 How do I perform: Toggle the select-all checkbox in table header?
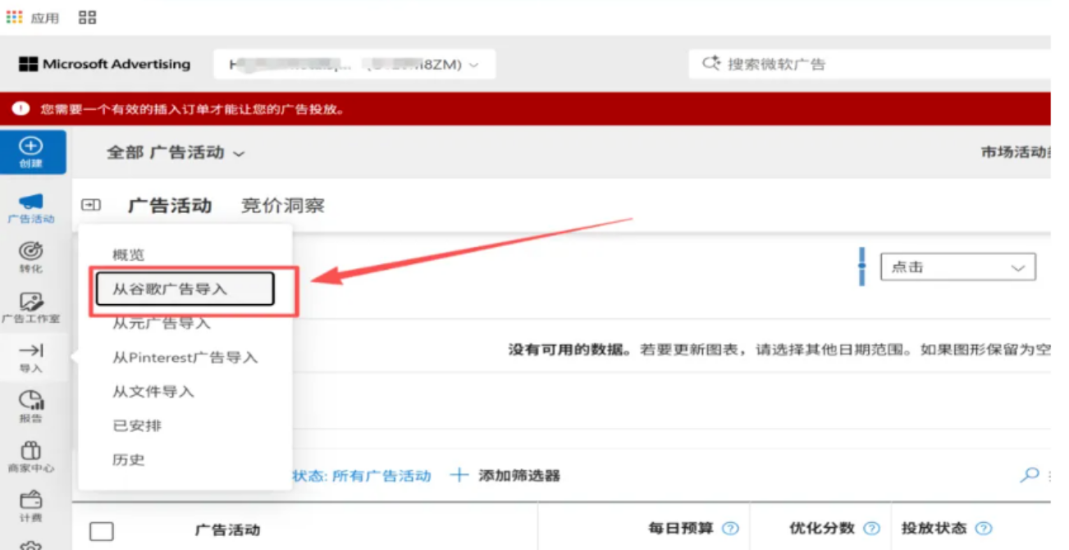click(x=102, y=530)
